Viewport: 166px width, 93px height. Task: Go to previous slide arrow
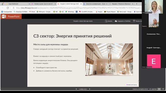tap(76, 89)
